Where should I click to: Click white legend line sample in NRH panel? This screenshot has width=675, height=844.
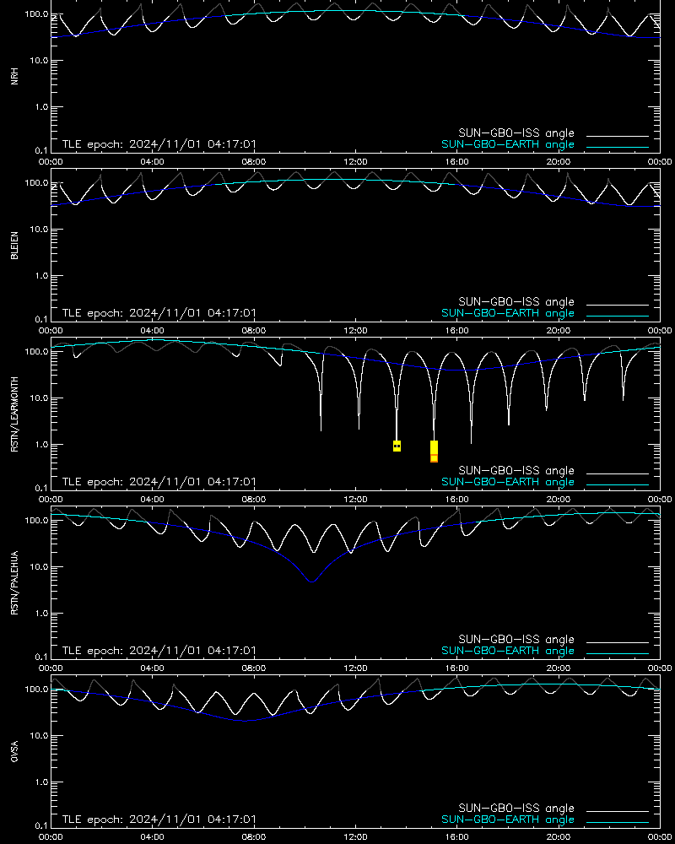(618, 136)
